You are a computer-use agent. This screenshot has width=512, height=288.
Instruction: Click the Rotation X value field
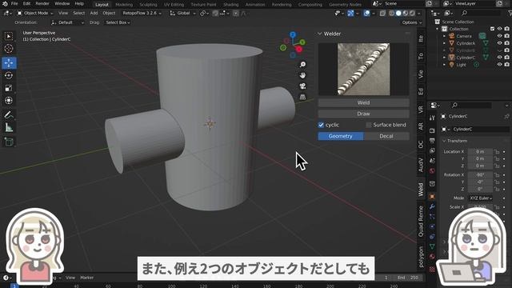[x=480, y=175]
